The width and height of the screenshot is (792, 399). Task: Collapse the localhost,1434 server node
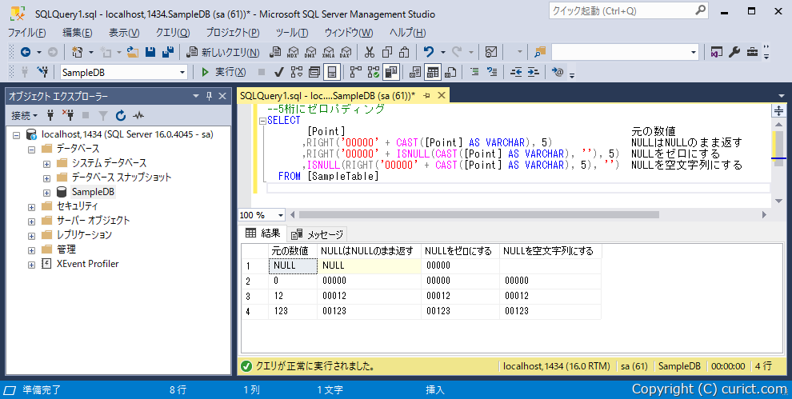click(16, 135)
